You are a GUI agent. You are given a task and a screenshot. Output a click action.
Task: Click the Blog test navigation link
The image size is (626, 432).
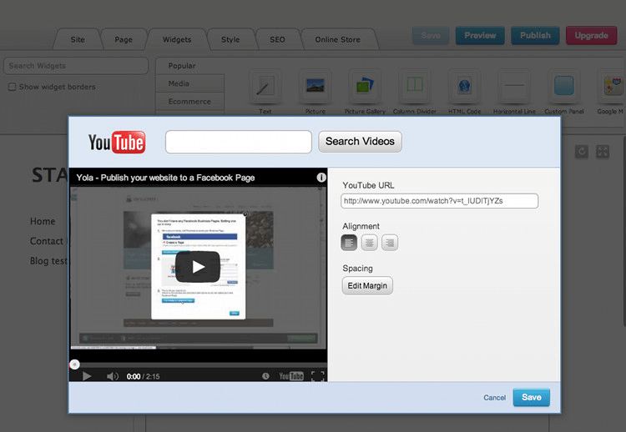click(x=48, y=261)
